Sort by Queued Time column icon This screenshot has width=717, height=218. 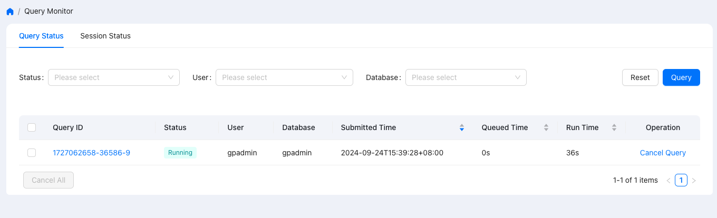pos(546,127)
